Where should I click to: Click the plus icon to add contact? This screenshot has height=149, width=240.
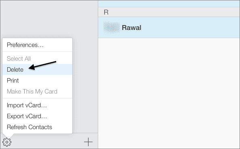88,142
